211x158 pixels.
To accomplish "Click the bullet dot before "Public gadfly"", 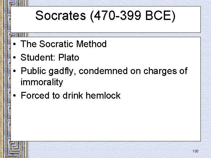I will [15, 71].
